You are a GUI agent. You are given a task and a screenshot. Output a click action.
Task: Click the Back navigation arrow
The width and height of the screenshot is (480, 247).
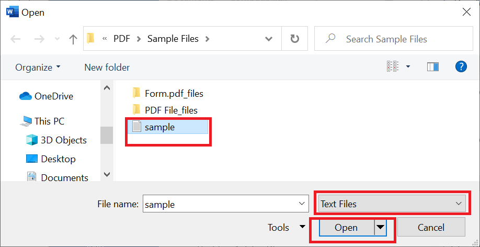15,39
